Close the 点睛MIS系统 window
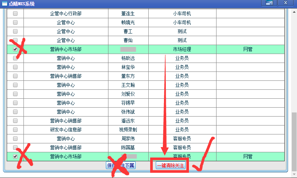This screenshot has height=178, width=297. tap(285, 3)
